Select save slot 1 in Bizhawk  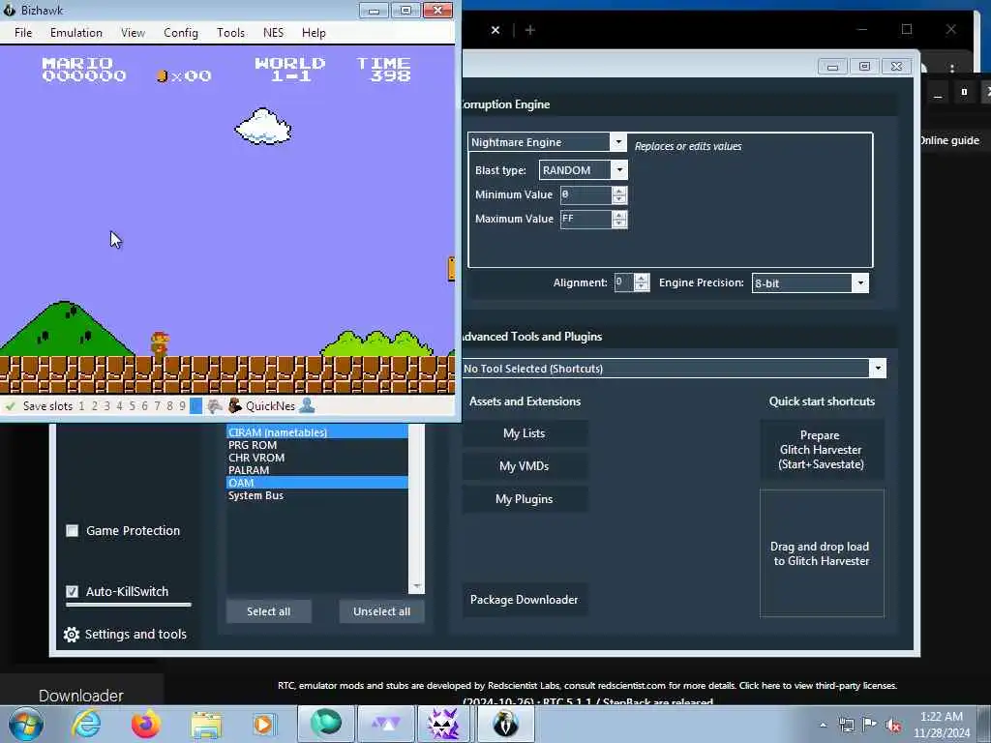coord(81,406)
